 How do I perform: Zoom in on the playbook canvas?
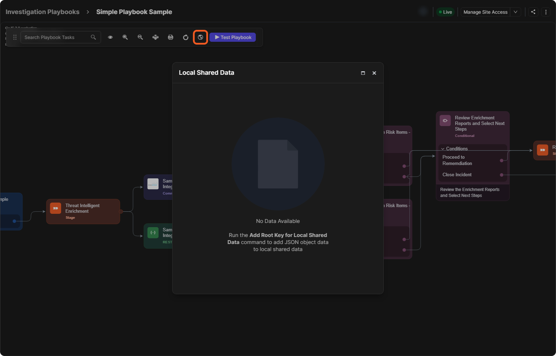pos(125,37)
